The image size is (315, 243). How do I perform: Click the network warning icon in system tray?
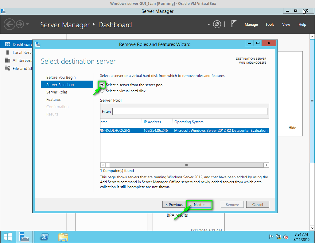pos(278,237)
